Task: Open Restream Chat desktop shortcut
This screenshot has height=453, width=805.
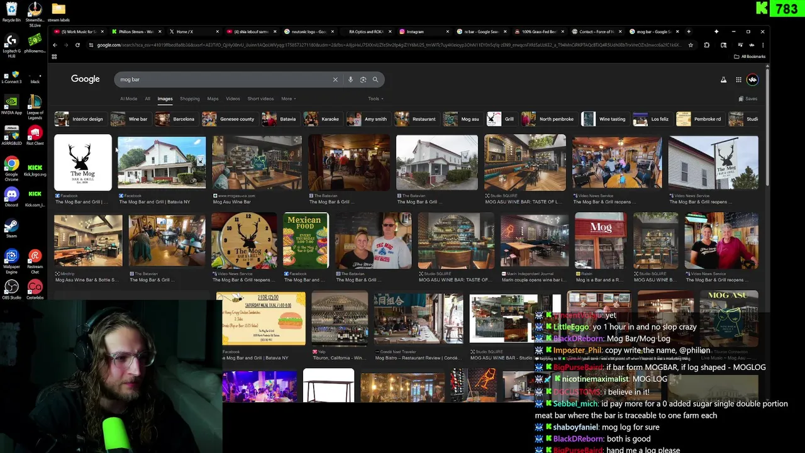Action: 35,260
